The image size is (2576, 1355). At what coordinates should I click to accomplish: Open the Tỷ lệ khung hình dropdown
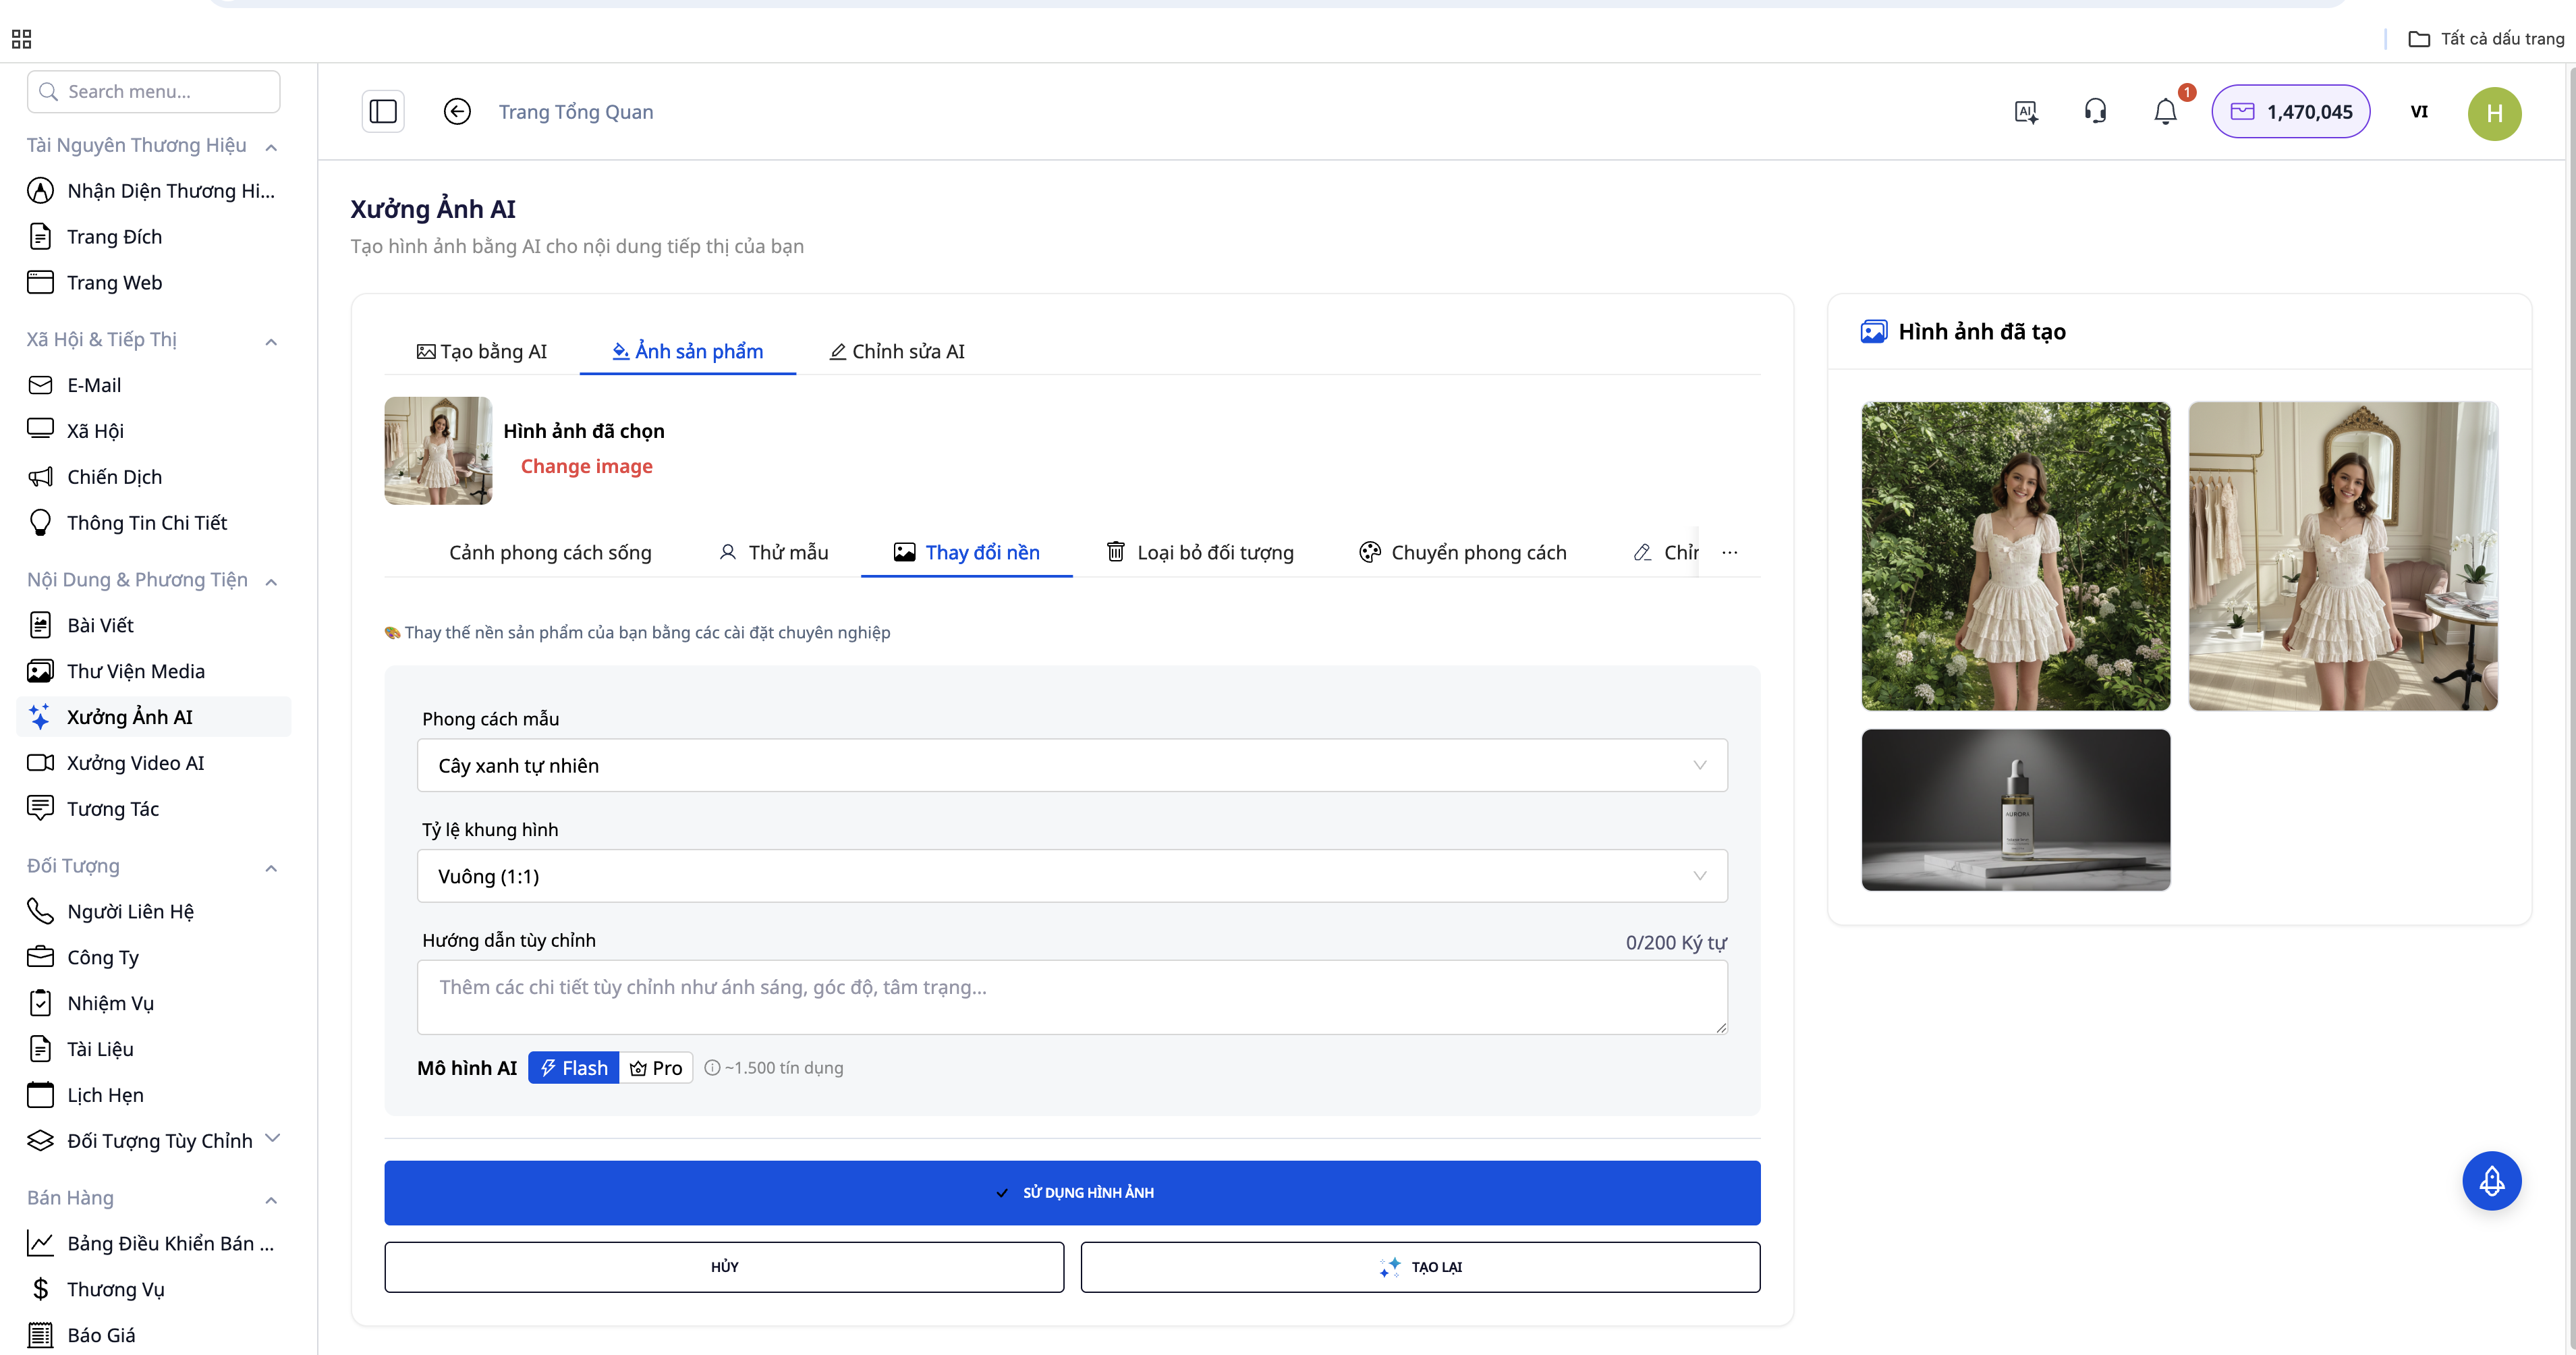click(x=1071, y=876)
